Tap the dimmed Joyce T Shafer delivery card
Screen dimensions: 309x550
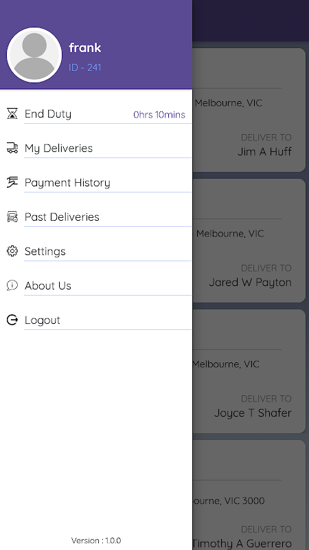tap(249, 371)
